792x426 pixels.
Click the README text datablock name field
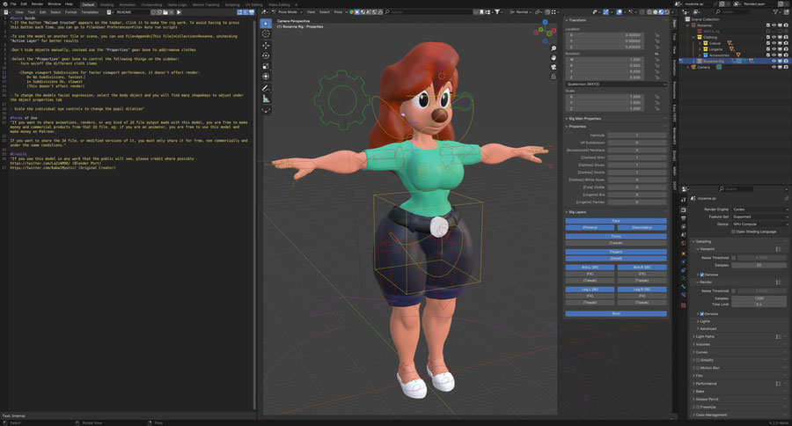pyautogui.click(x=131, y=12)
